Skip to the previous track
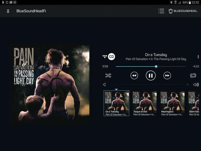The image size is (201, 151). [x=134, y=76]
